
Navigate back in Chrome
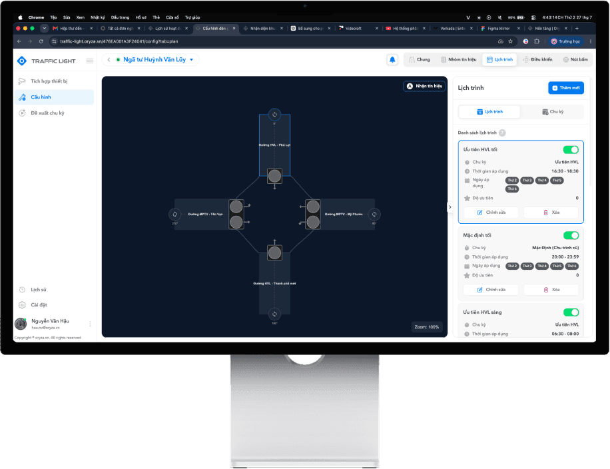click(19, 41)
